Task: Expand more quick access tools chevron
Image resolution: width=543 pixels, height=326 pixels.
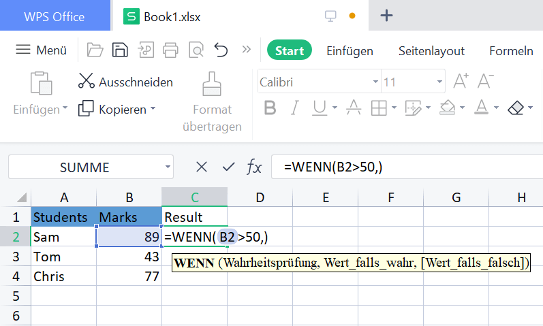Action: click(x=246, y=50)
